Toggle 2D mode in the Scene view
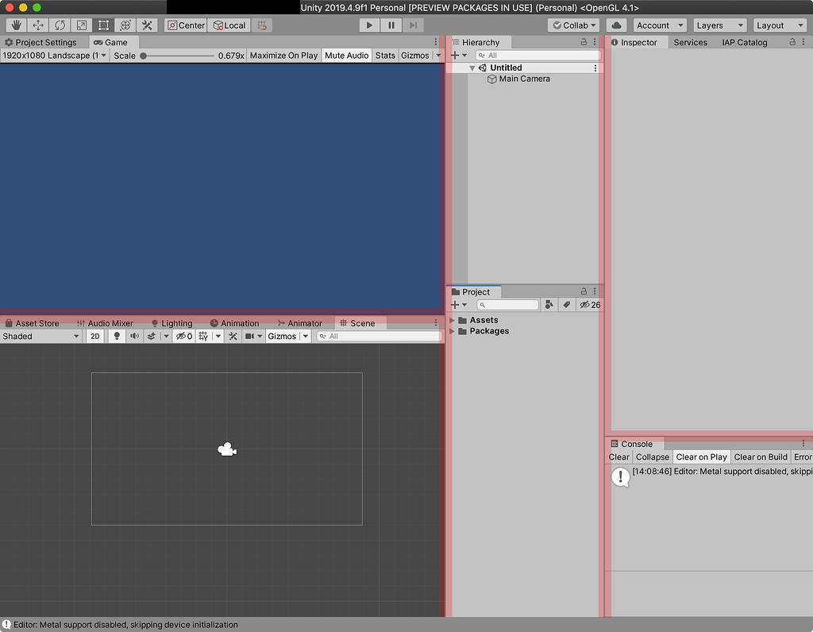813x632 pixels. coord(94,336)
